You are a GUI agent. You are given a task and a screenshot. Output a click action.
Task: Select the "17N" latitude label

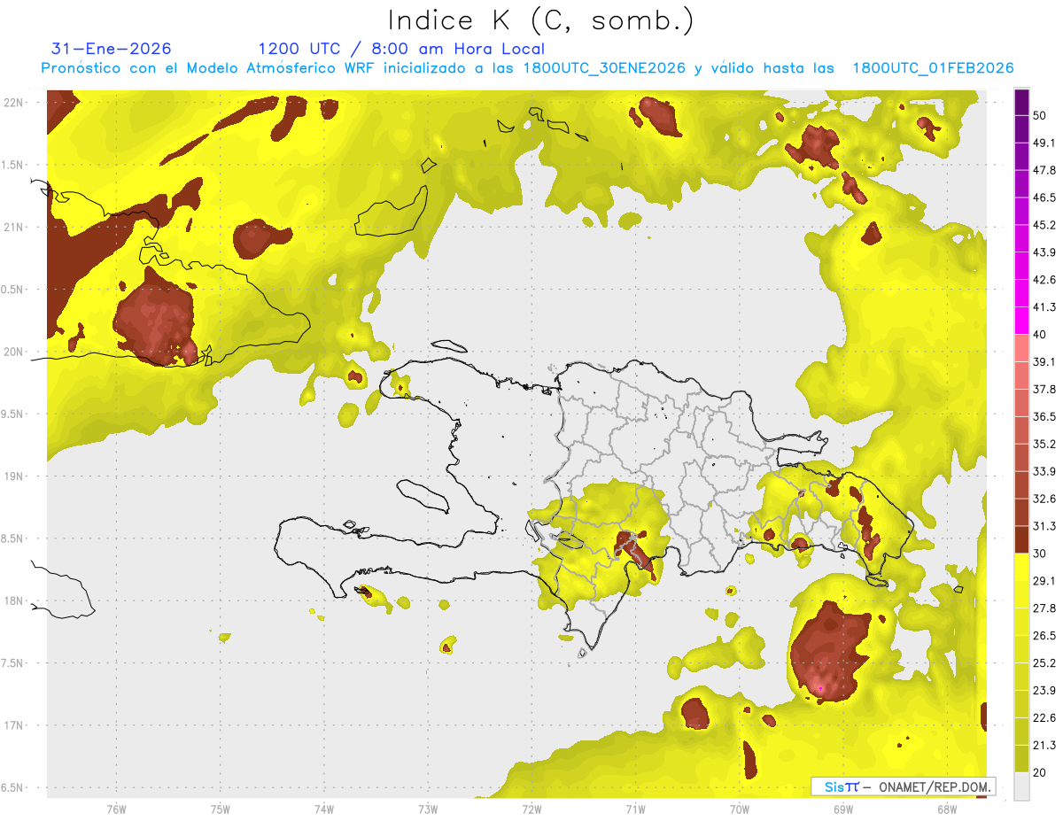13,725
